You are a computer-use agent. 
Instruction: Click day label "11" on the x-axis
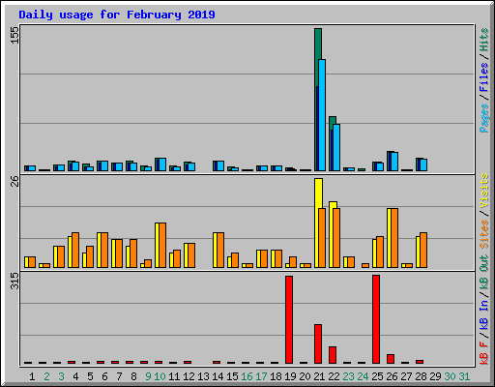pyautogui.click(x=174, y=376)
